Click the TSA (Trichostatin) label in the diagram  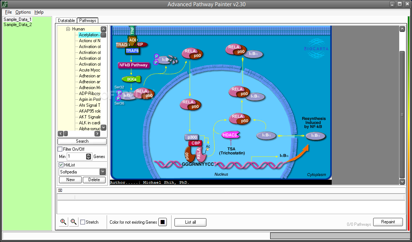click(232, 151)
